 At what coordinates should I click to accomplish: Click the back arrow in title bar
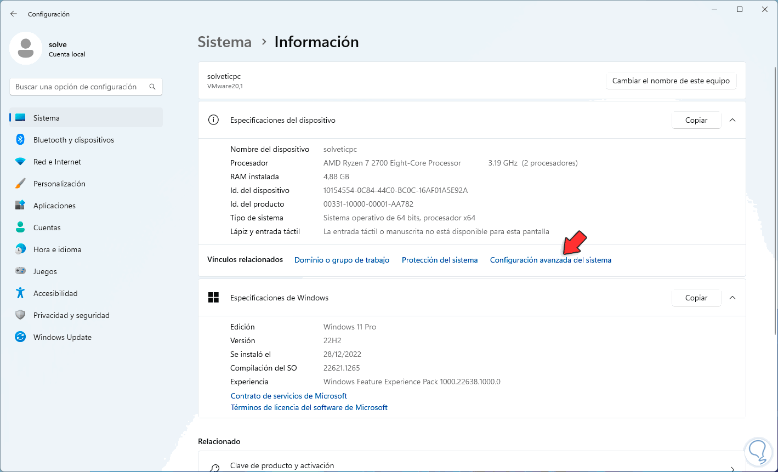click(14, 14)
